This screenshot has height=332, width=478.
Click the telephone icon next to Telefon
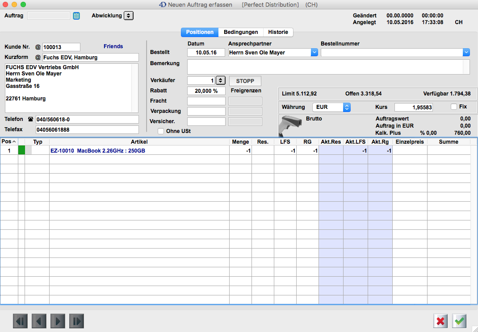(31, 120)
